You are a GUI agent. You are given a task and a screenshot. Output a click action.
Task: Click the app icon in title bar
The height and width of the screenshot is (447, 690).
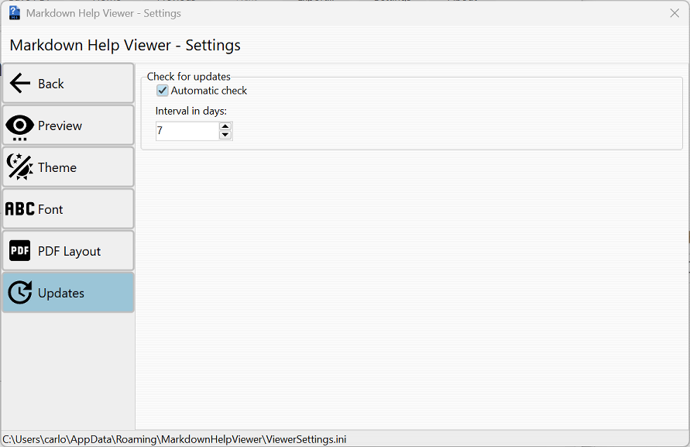click(x=14, y=13)
